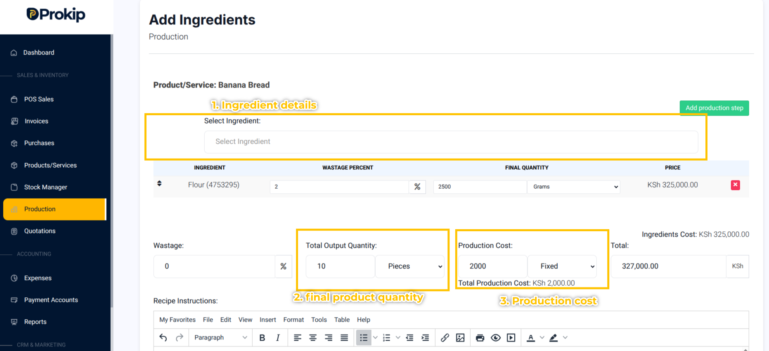Click the redo arrow in the editor toolbar

[x=179, y=338]
